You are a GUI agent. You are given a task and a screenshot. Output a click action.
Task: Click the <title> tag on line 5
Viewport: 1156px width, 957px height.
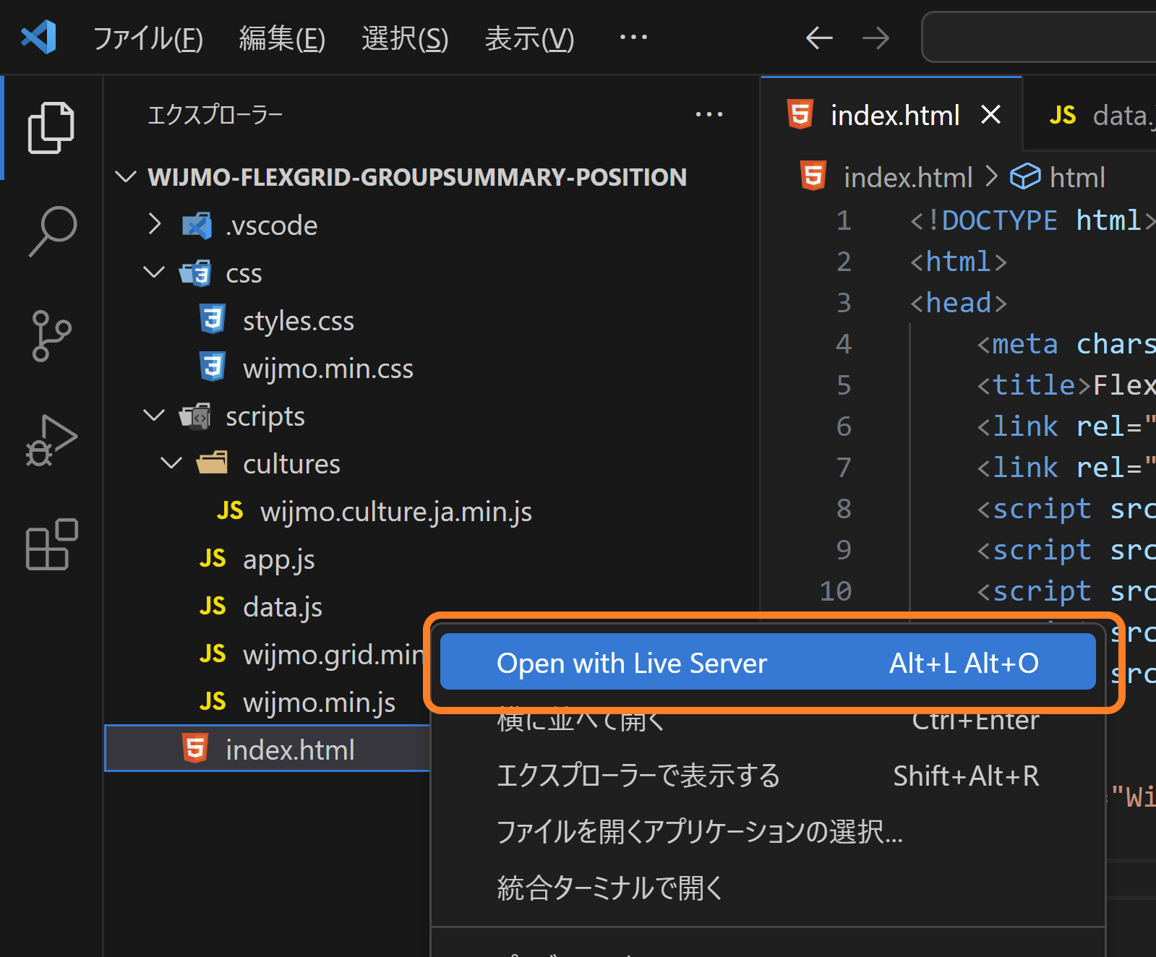pyautogui.click(x=1034, y=385)
